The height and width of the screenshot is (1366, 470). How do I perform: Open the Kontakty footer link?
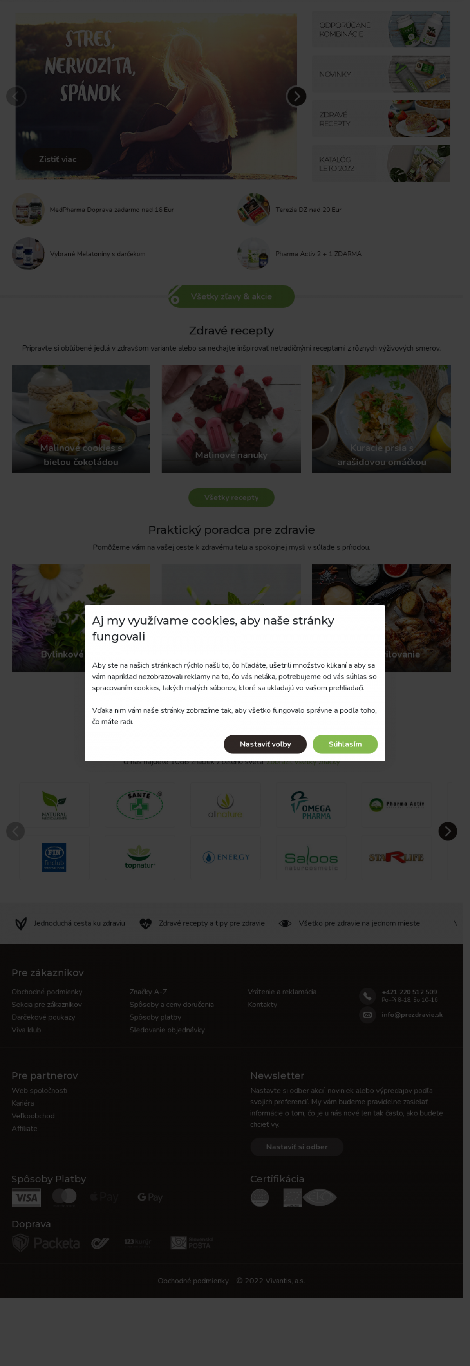tap(262, 1005)
